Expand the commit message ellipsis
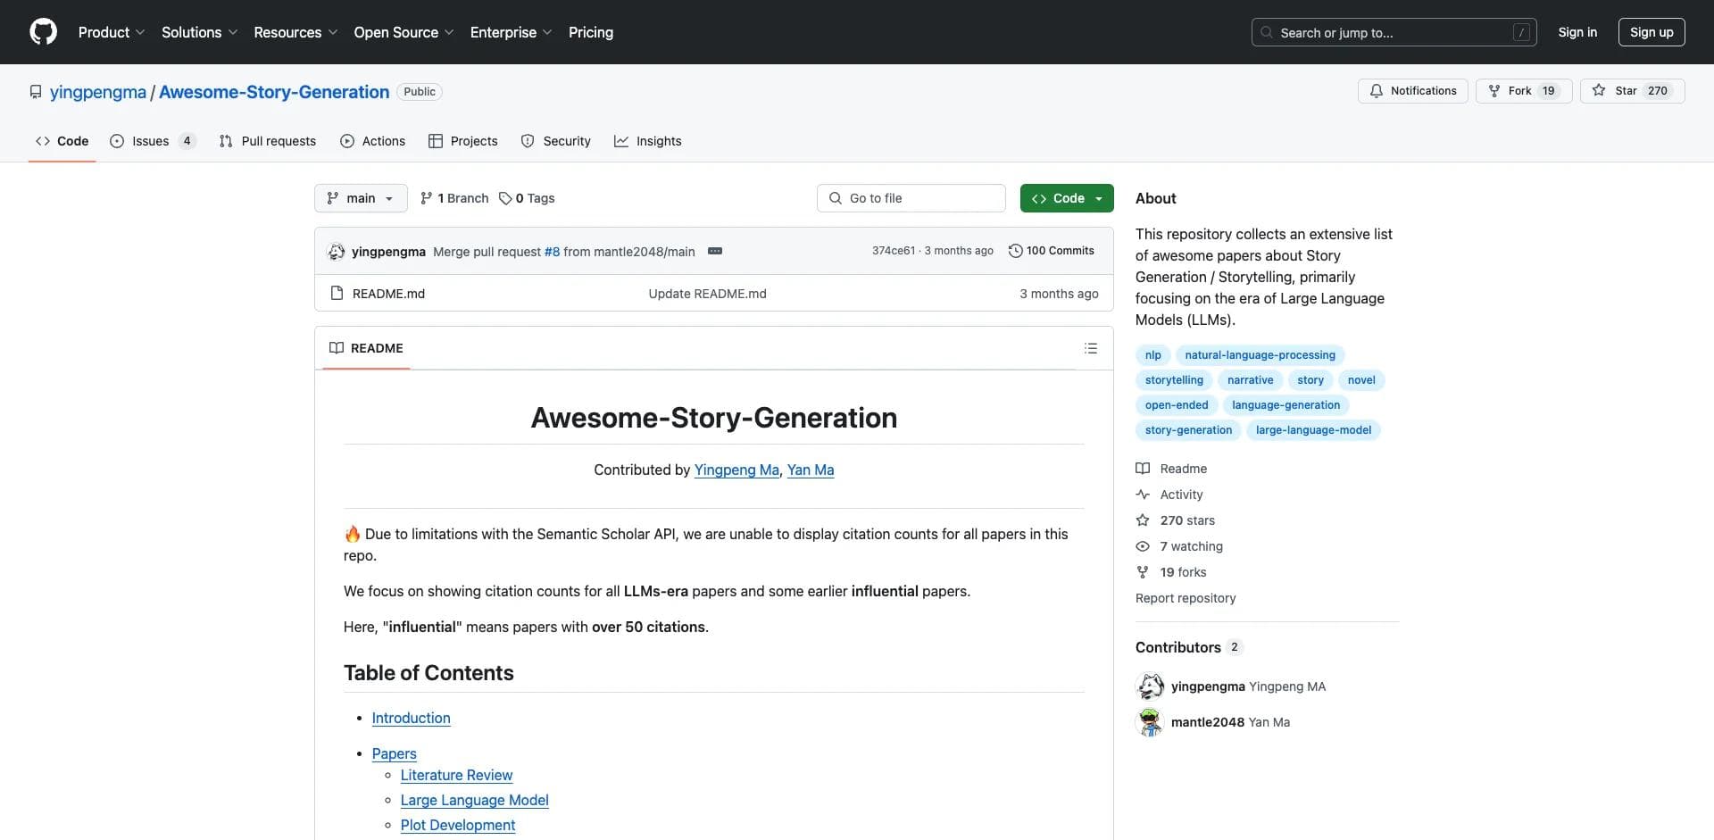Image resolution: width=1714 pixels, height=840 pixels. tap(714, 251)
